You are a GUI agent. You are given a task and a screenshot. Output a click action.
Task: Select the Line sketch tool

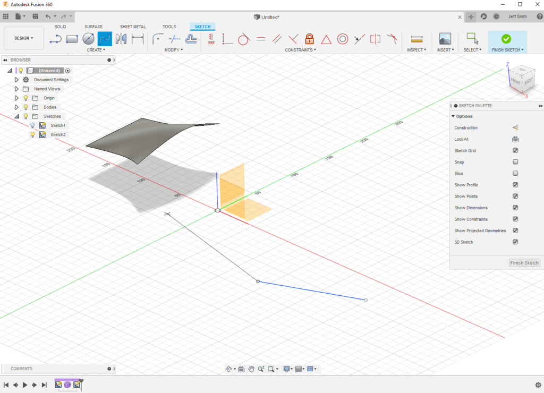pyautogui.click(x=56, y=39)
